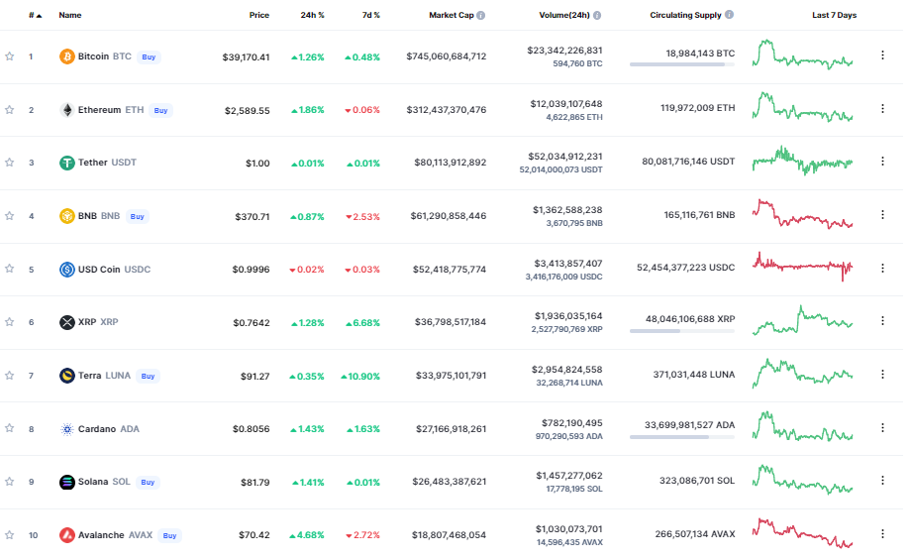
Task: Add USD Coin to watchlist star
Action: pyautogui.click(x=9, y=269)
